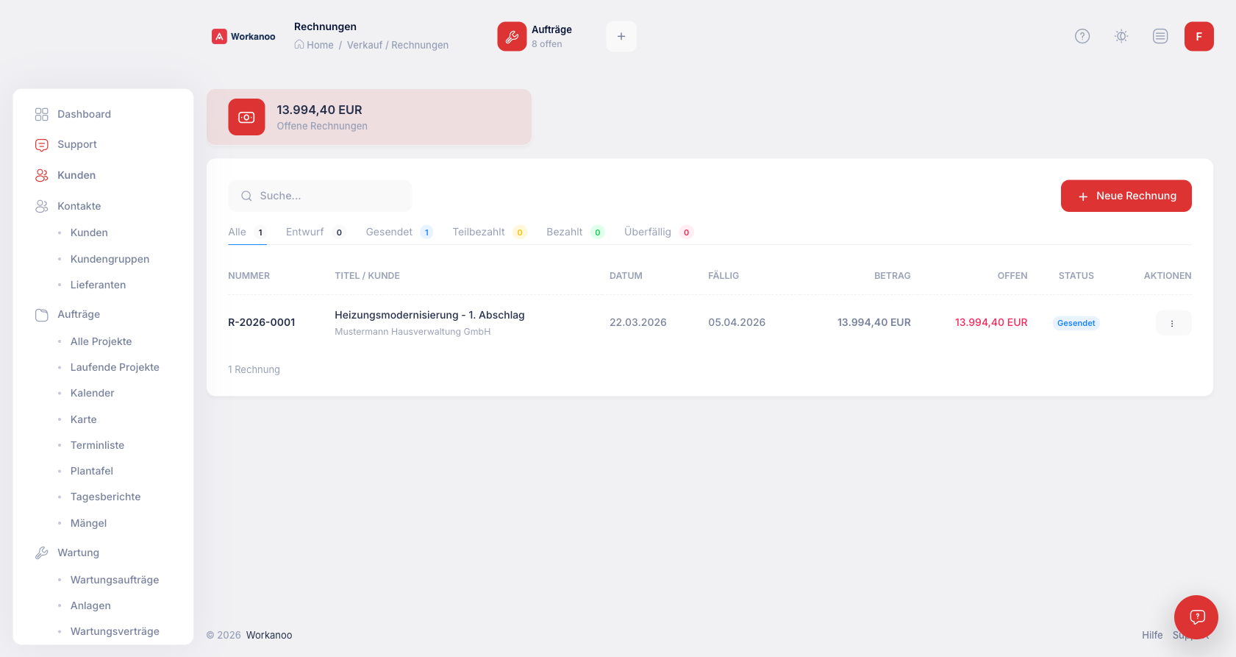Click the Kontakte people icon

pos(42,206)
